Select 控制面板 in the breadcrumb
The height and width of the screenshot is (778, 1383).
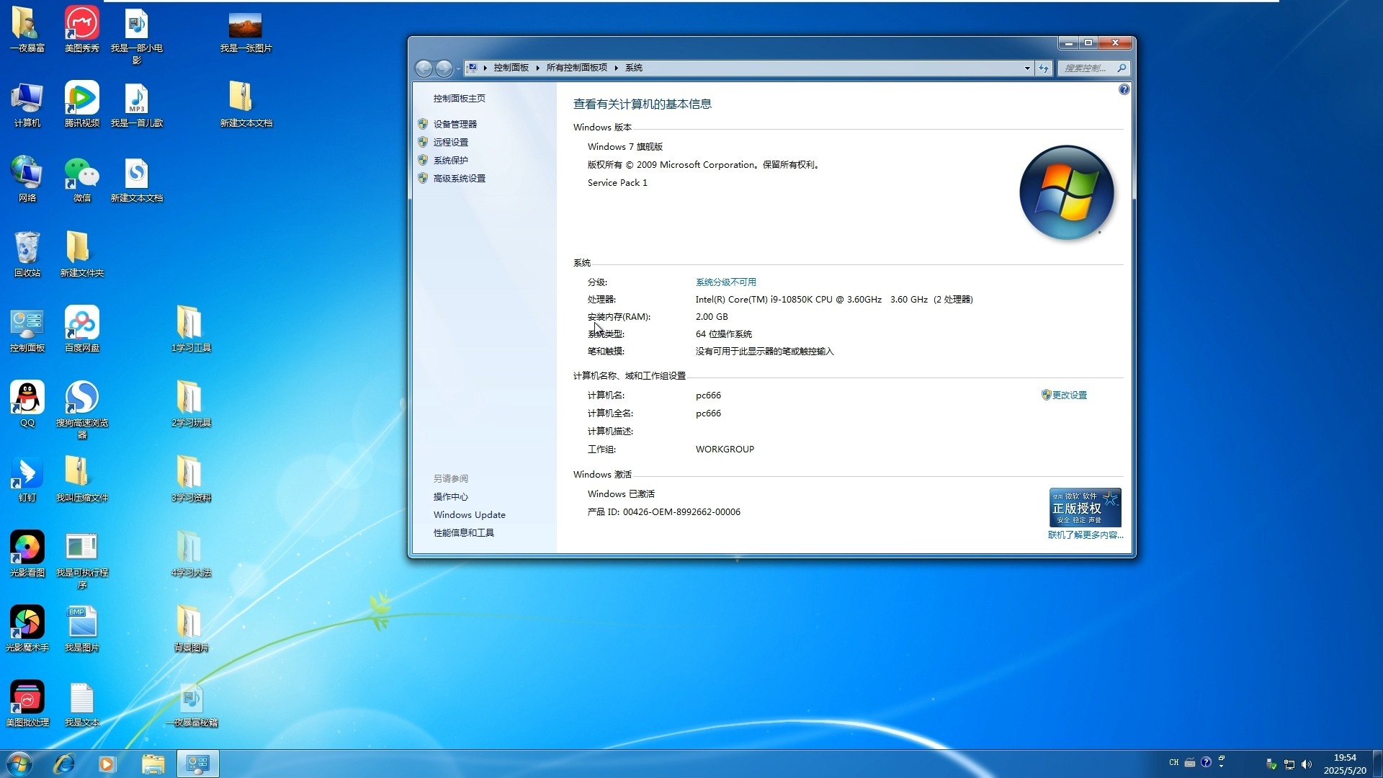click(511, 68)
